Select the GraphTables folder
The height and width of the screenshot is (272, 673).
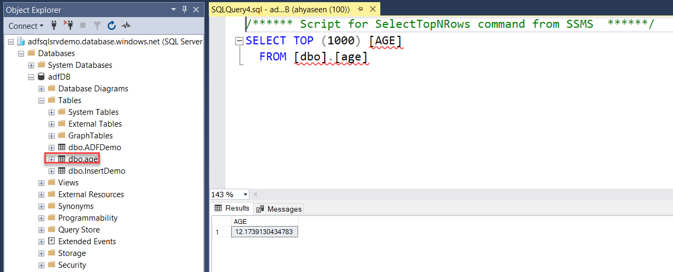click(90, 136)
